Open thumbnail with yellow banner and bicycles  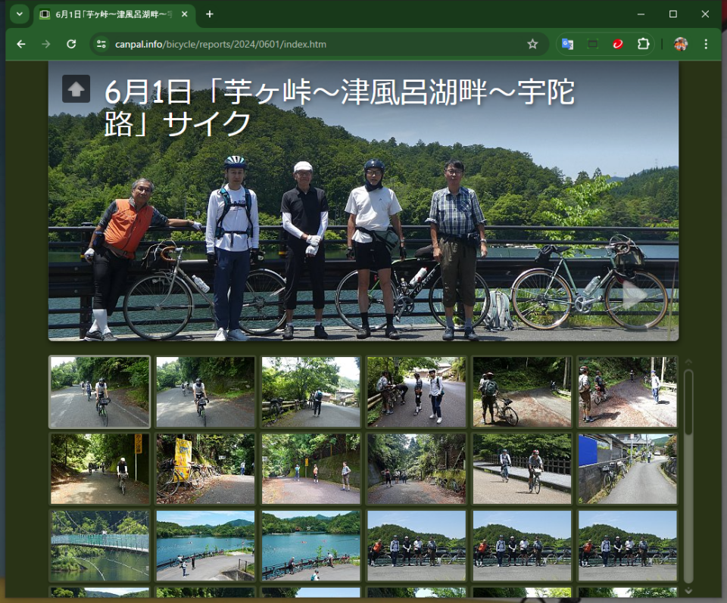tap(205, 468)
